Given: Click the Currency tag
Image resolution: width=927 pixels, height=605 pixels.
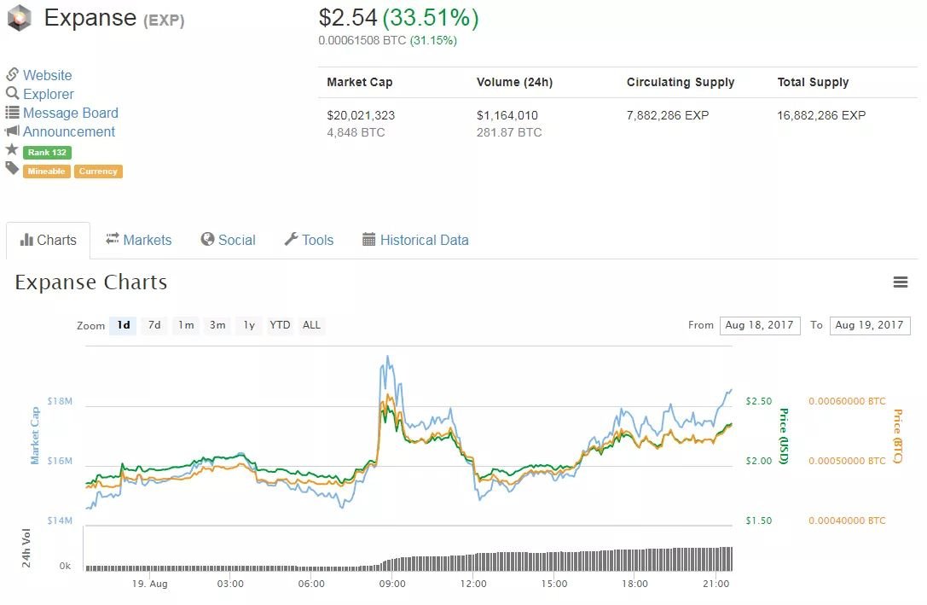Looking at the screenshot, I should click(x=98, y=172).
